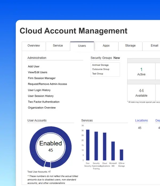Click the Microsoft 365 bar
This screenshot has height=186, width=160.
pyautogui.click(x=113, y=151)
